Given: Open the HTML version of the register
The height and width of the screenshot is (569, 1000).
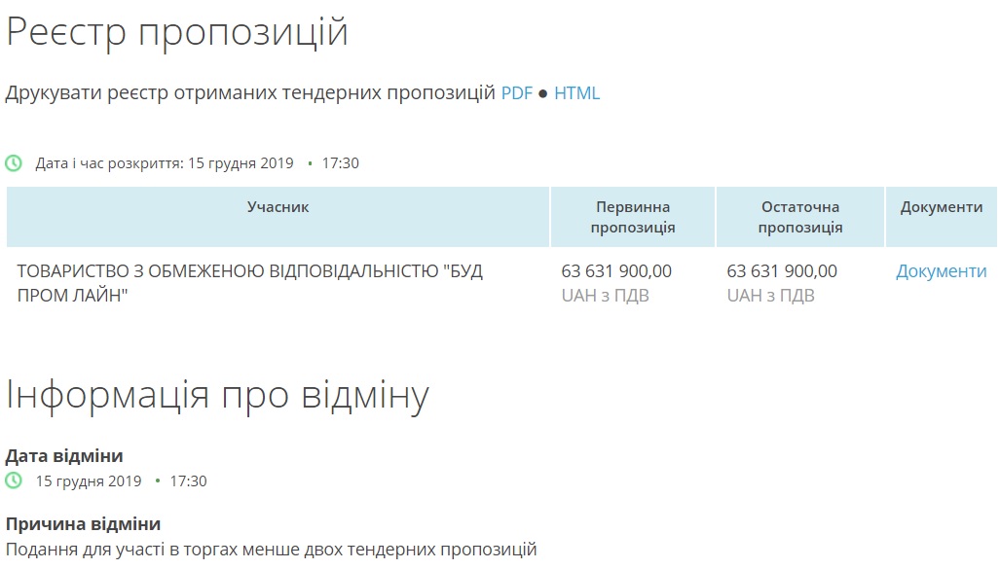Looking at the screenshot, I should click(x=576, y=93).
